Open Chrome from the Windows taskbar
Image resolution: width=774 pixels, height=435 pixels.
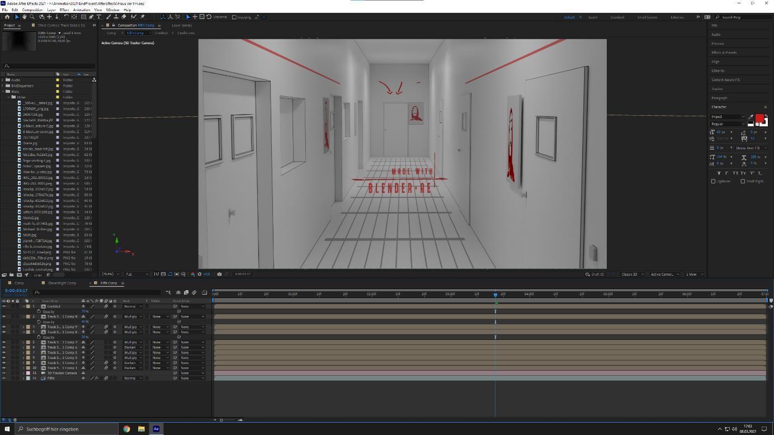[x=126, y=429]
